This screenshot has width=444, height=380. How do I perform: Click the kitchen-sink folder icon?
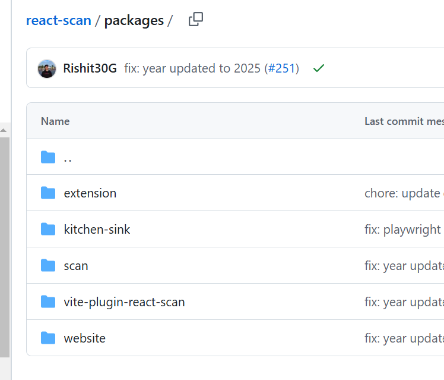click(x=48, y=229)
